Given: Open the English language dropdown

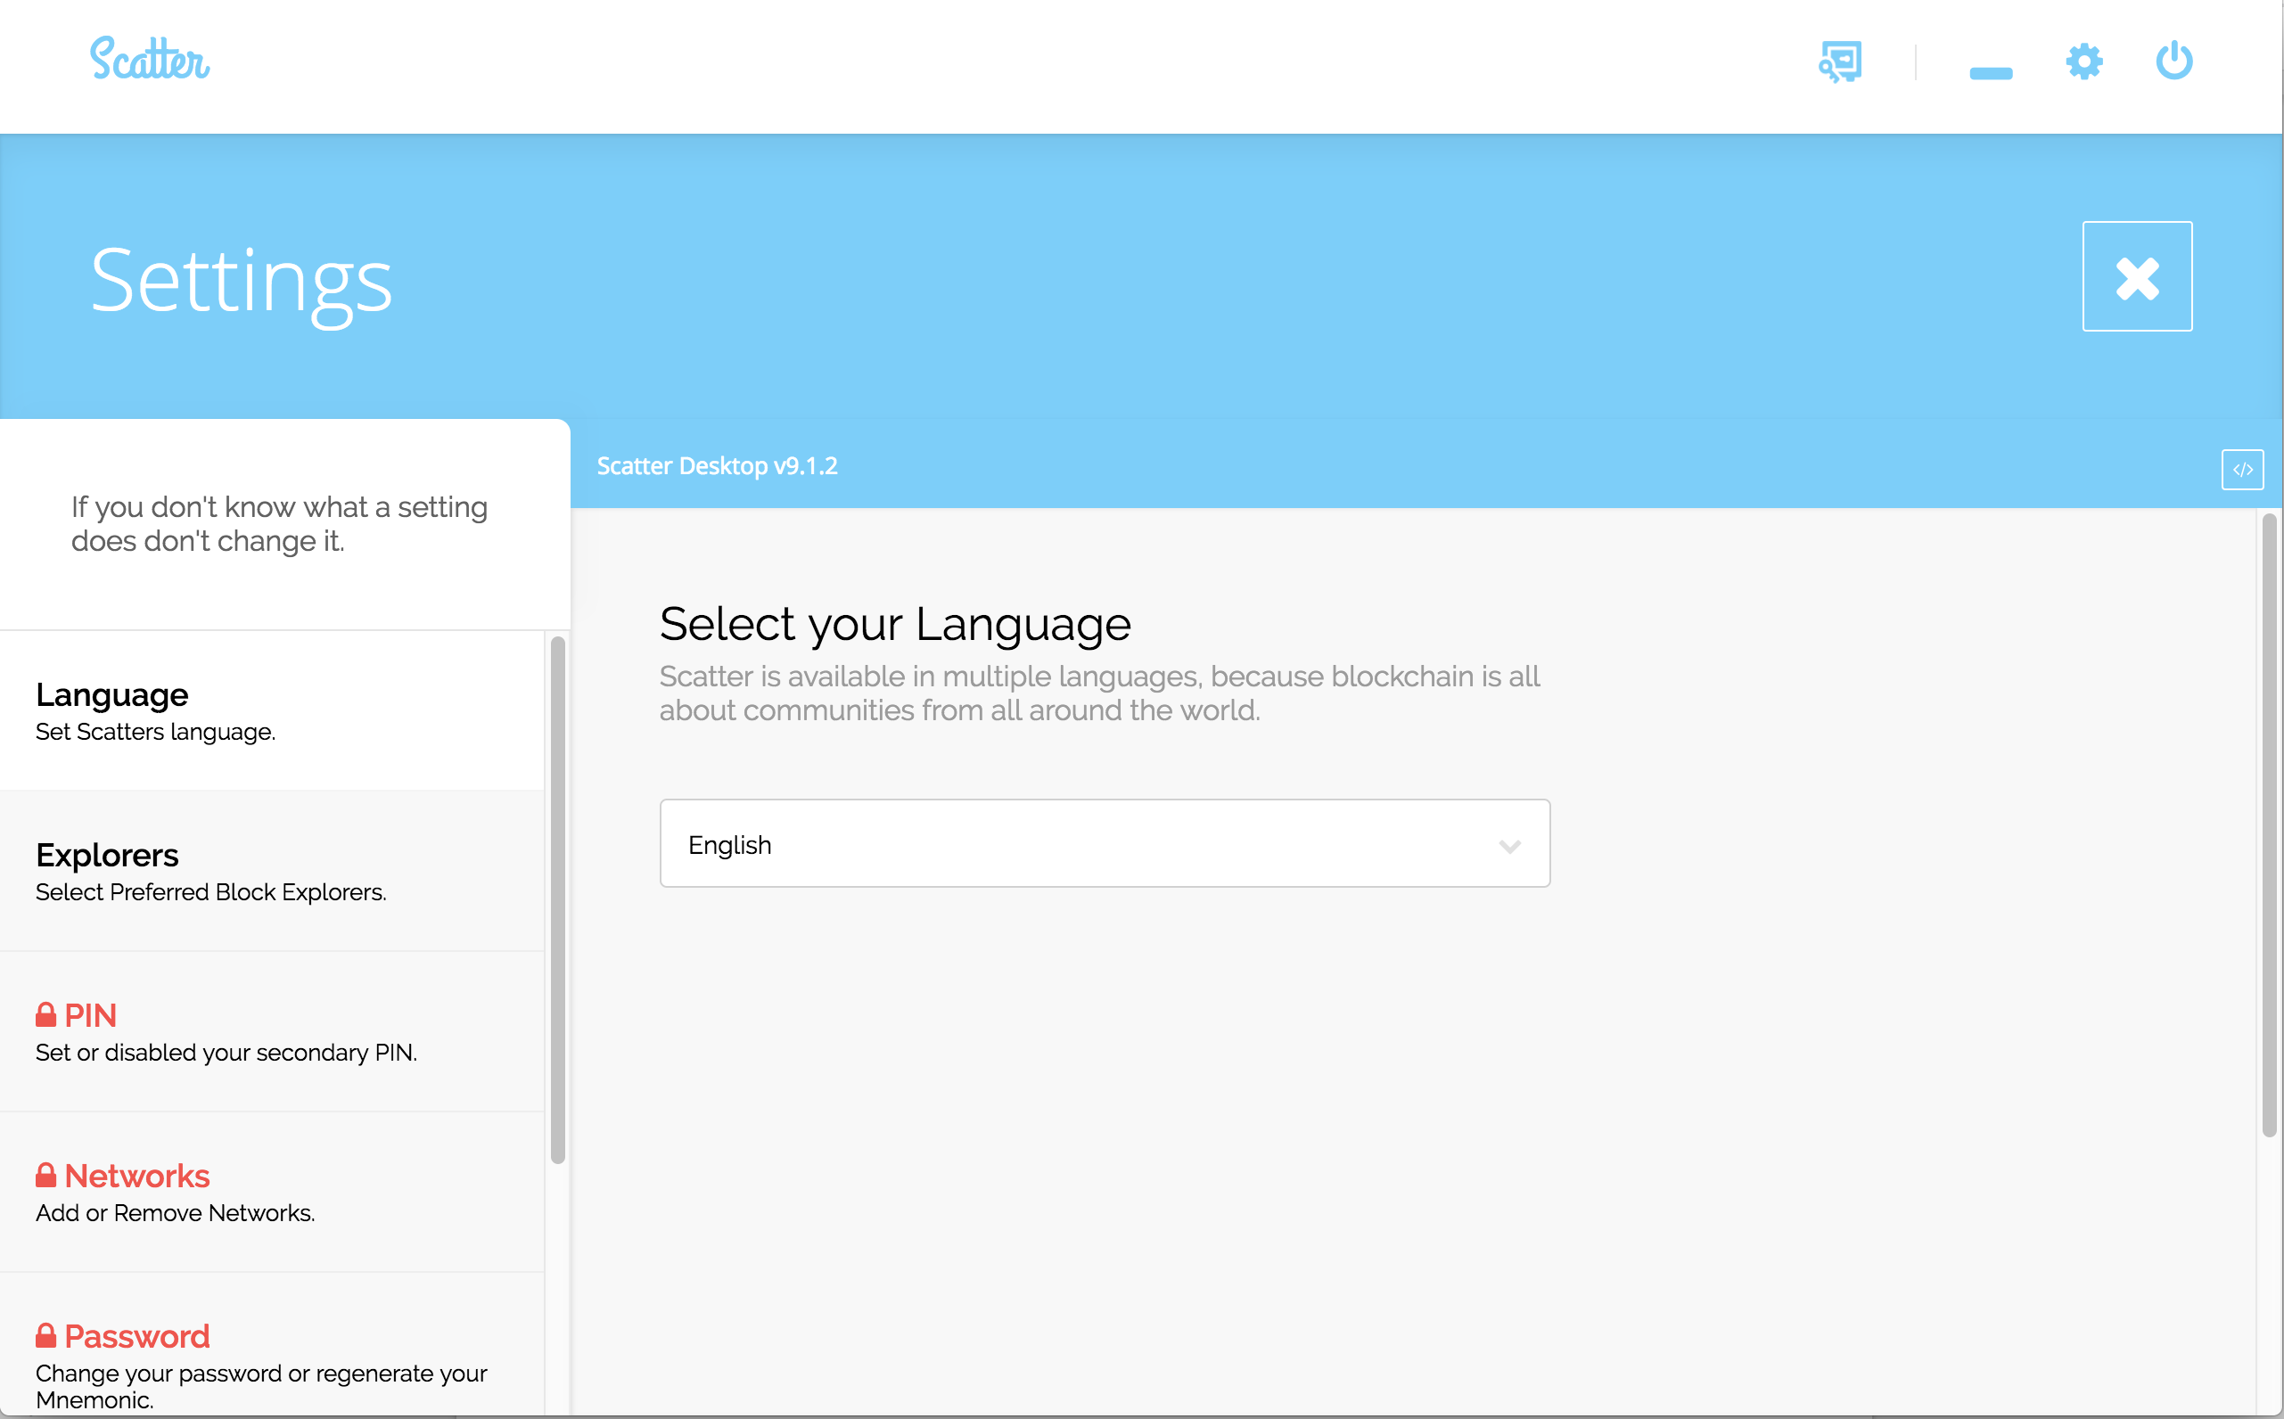Looking at the screenshot, I should pyautogui.click(x=1104, y=844).
